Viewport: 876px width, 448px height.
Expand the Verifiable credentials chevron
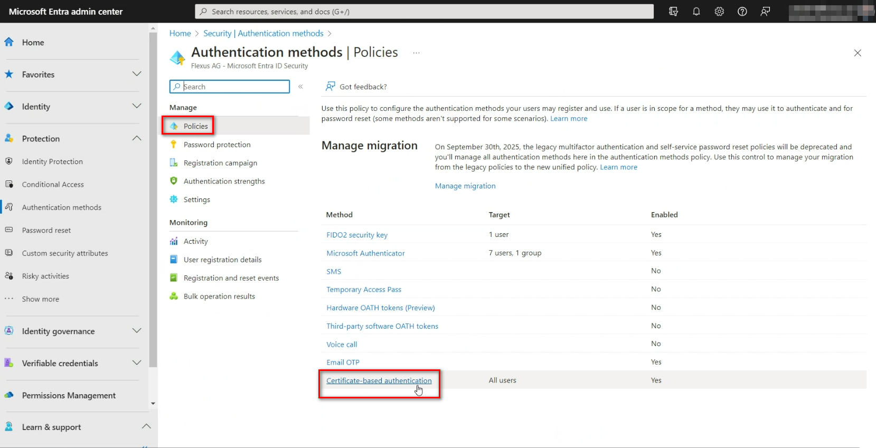(137, 363)
